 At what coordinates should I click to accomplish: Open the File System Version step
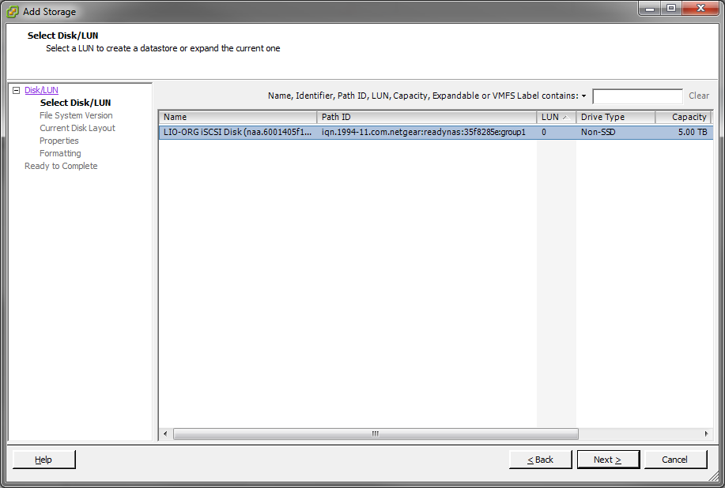pyautogui.click(x=75, y=114)
